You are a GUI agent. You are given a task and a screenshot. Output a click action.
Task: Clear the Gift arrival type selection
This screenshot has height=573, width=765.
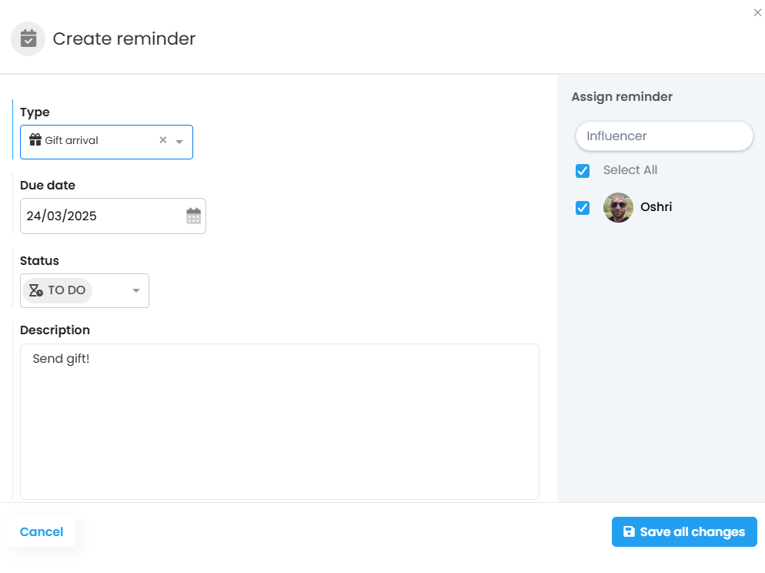click(163, 140)
